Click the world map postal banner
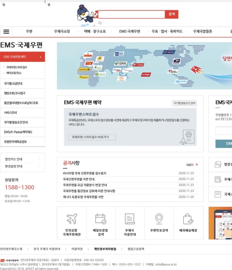232x270 pixels. tap(144, 66)
